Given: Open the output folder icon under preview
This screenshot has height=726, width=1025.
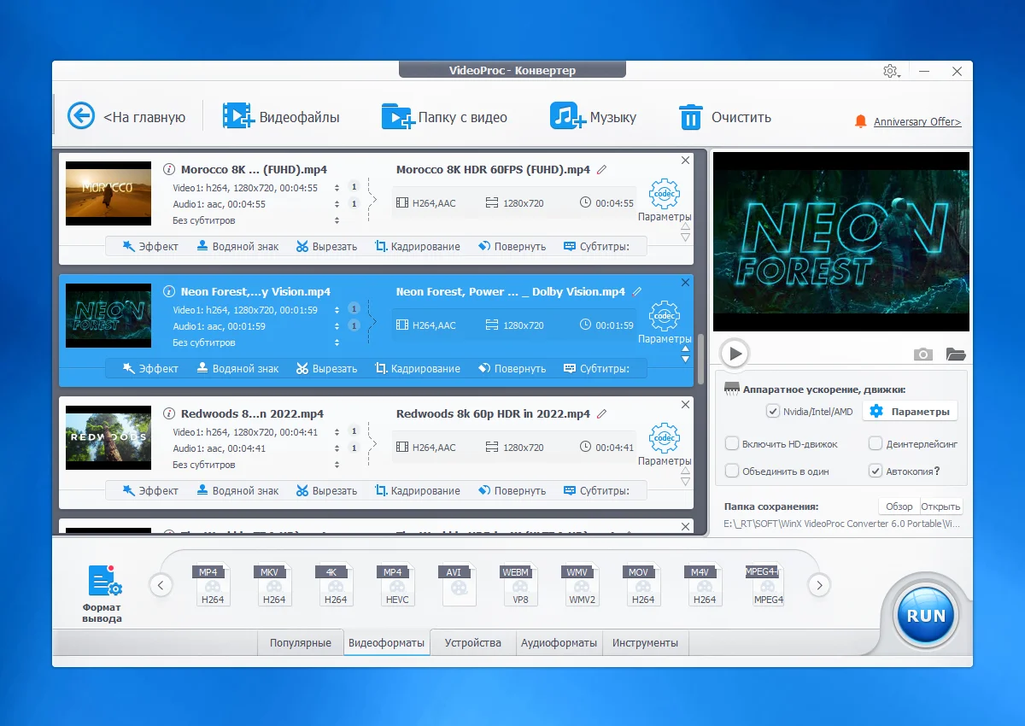Looking at the screenshot, I should [955, 354].
